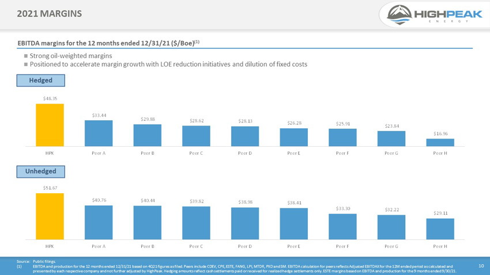Click the $40.76 value label
Viewport: 490px width, 275px height.
point(99,200)
